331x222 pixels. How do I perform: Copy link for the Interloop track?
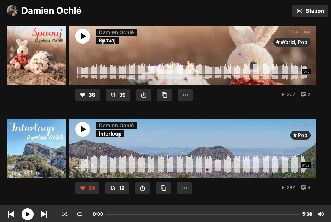coord(163,188)
